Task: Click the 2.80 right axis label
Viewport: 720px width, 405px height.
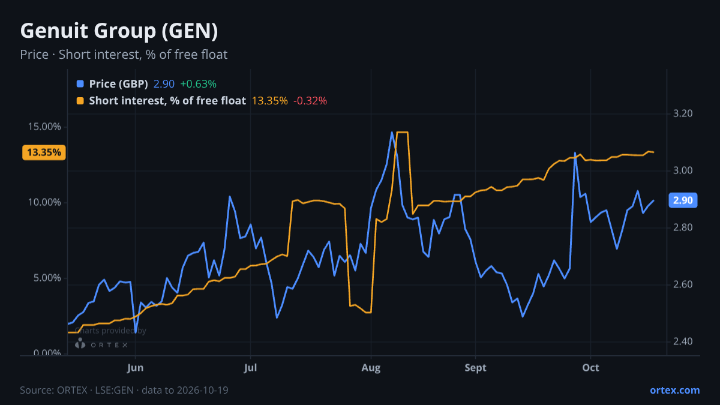Action: (683, 227)
